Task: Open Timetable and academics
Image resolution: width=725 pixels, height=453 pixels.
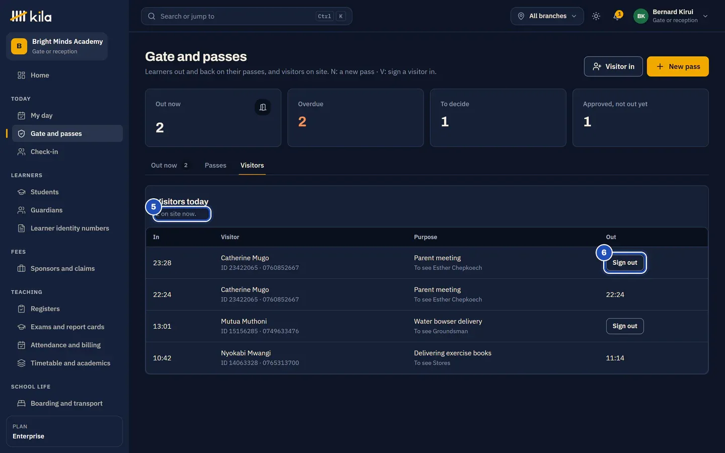Action: coord(67,363)
